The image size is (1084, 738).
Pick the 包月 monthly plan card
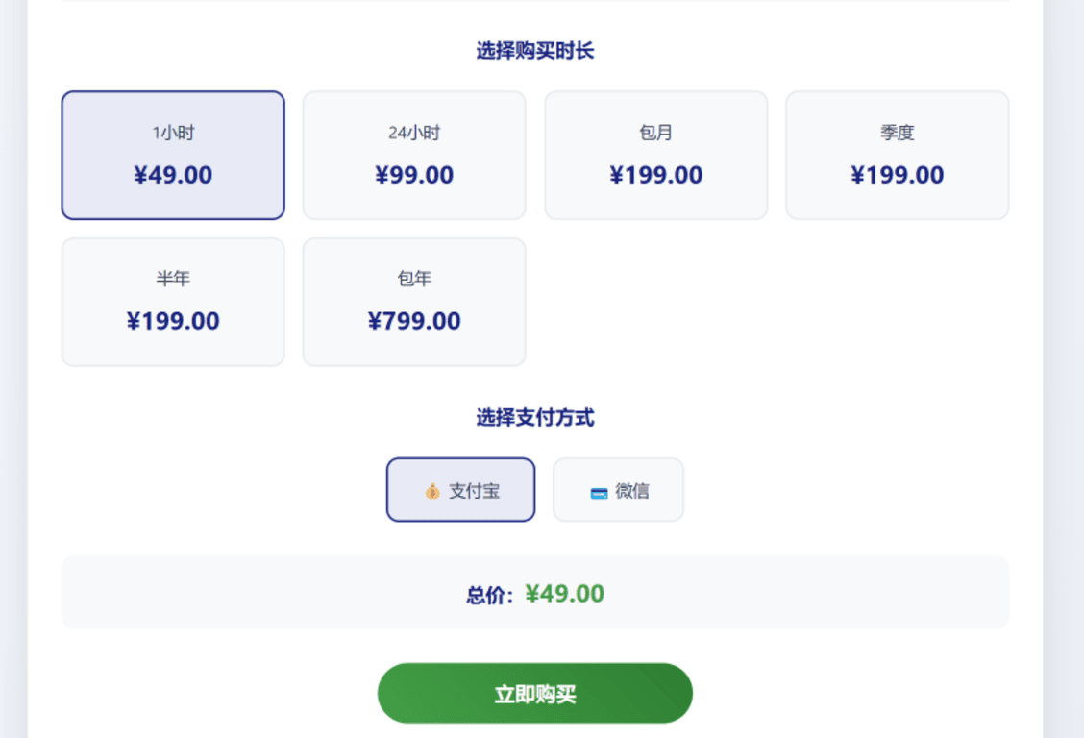[656, 155]
